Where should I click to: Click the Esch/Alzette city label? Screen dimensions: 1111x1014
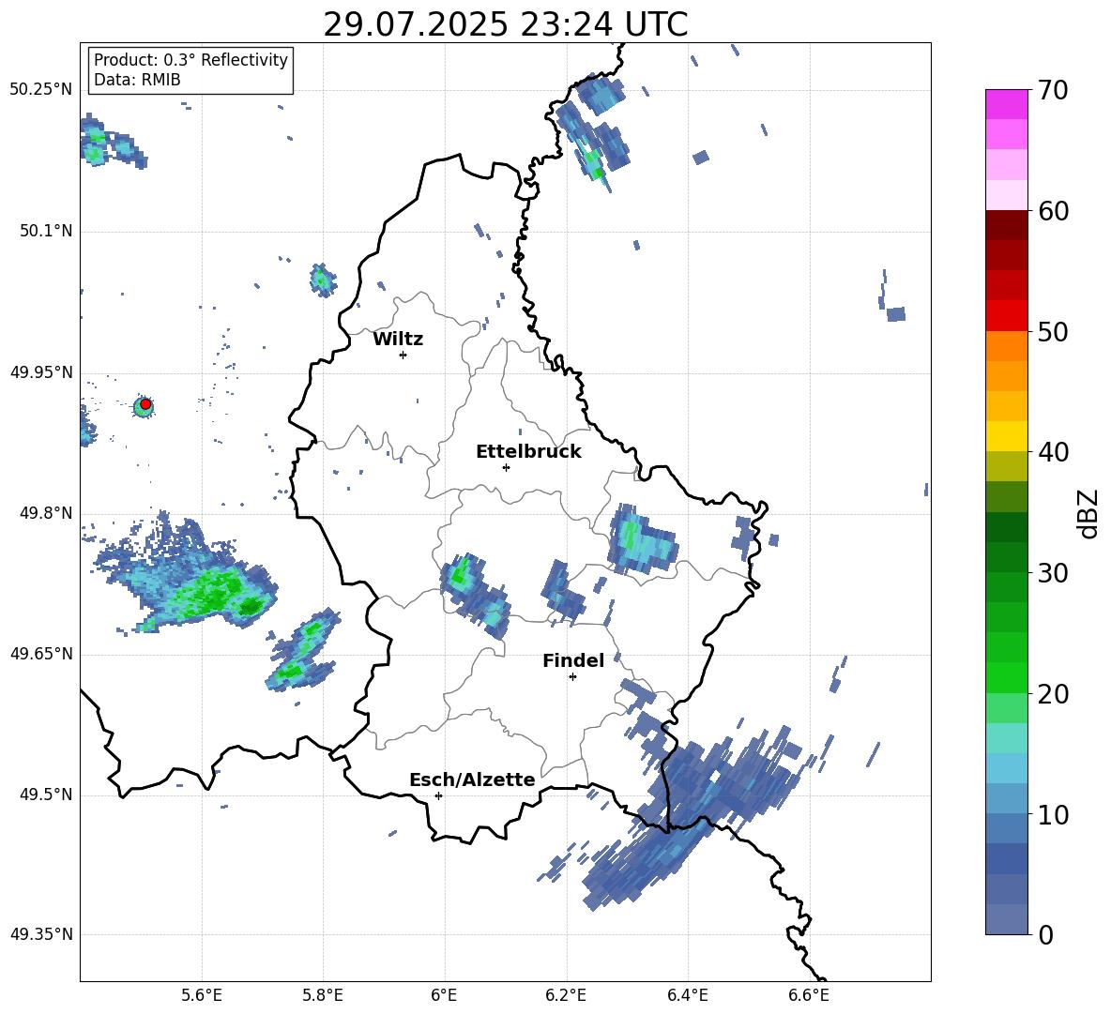coord(472,779)
